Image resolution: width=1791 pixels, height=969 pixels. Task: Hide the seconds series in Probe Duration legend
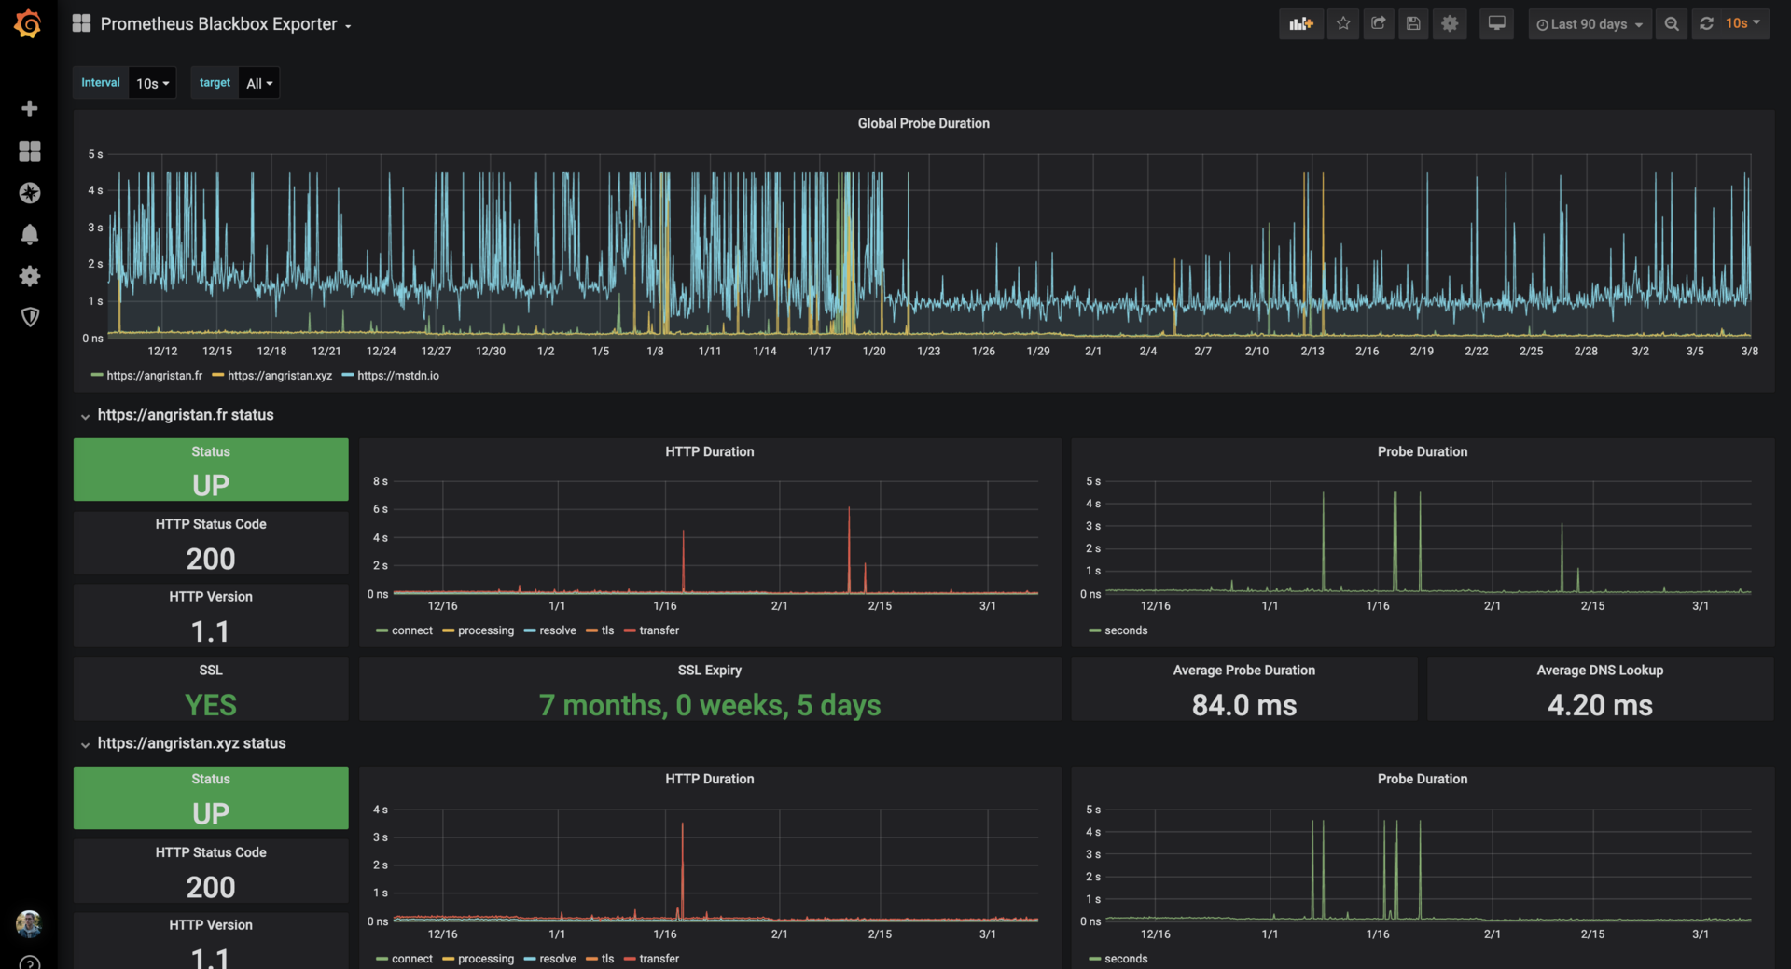click(1124, 630)
